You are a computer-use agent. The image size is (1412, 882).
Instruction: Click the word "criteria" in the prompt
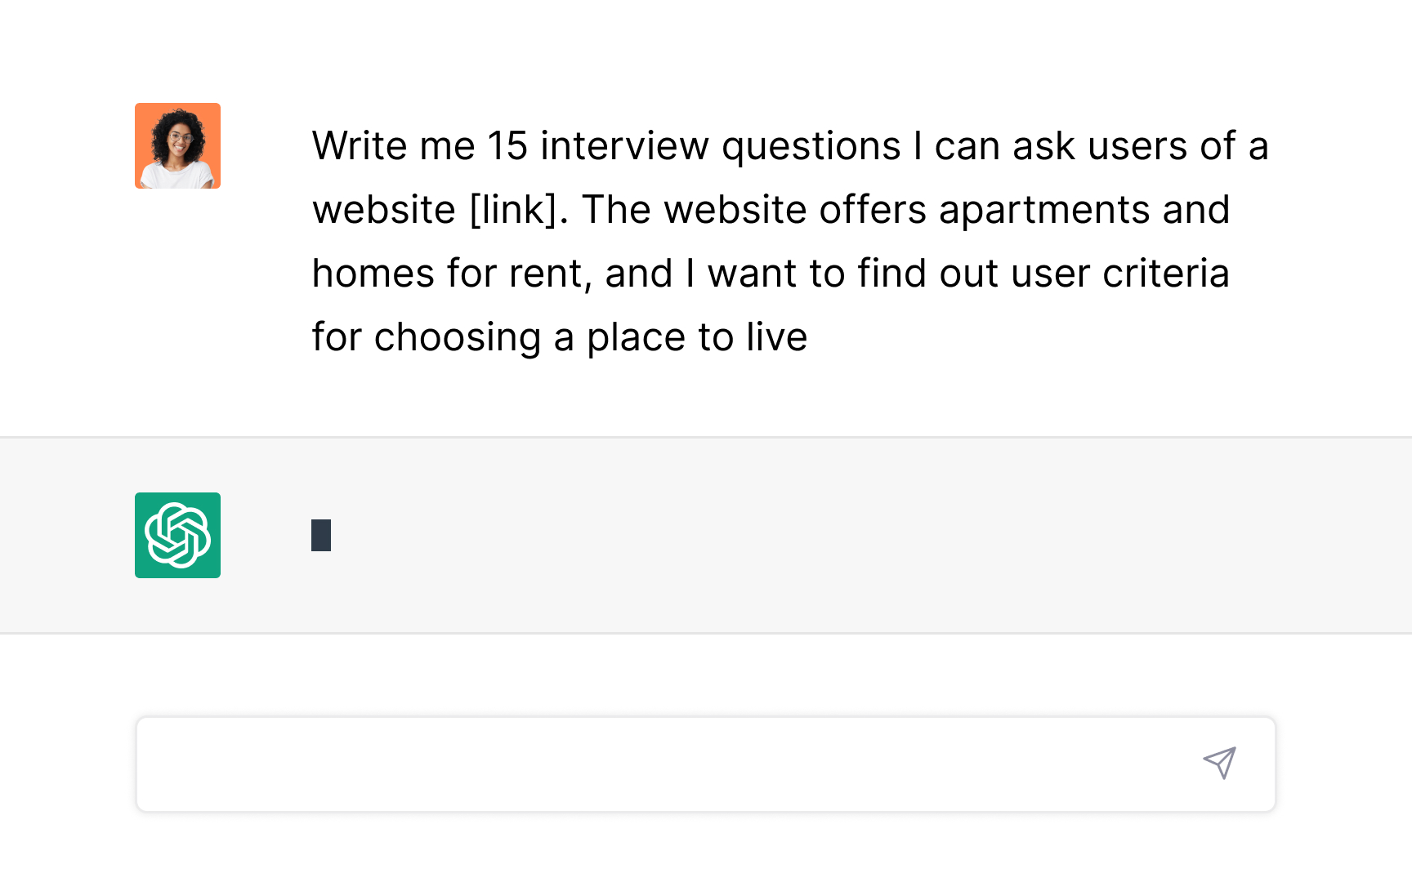click(1165, 274)
